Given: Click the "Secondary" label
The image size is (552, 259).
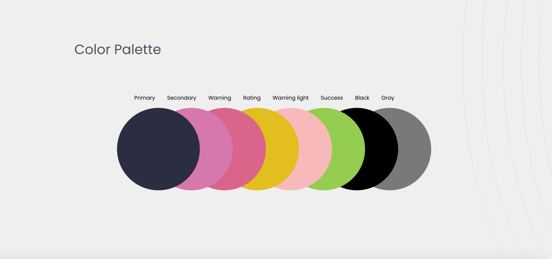Looking at the screenshot, I should (182, 98).
